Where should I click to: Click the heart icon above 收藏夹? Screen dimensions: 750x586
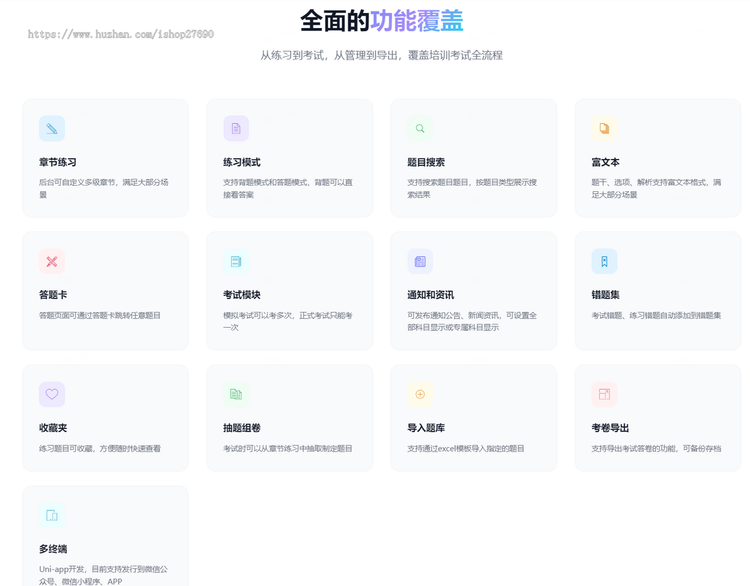click(52, 395)
